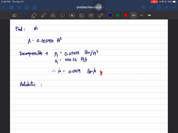Bookmark the current page

(27, 7)
